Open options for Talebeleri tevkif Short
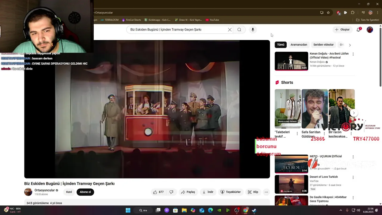This screenshot has height=215, width=382. tap(297, 134)
